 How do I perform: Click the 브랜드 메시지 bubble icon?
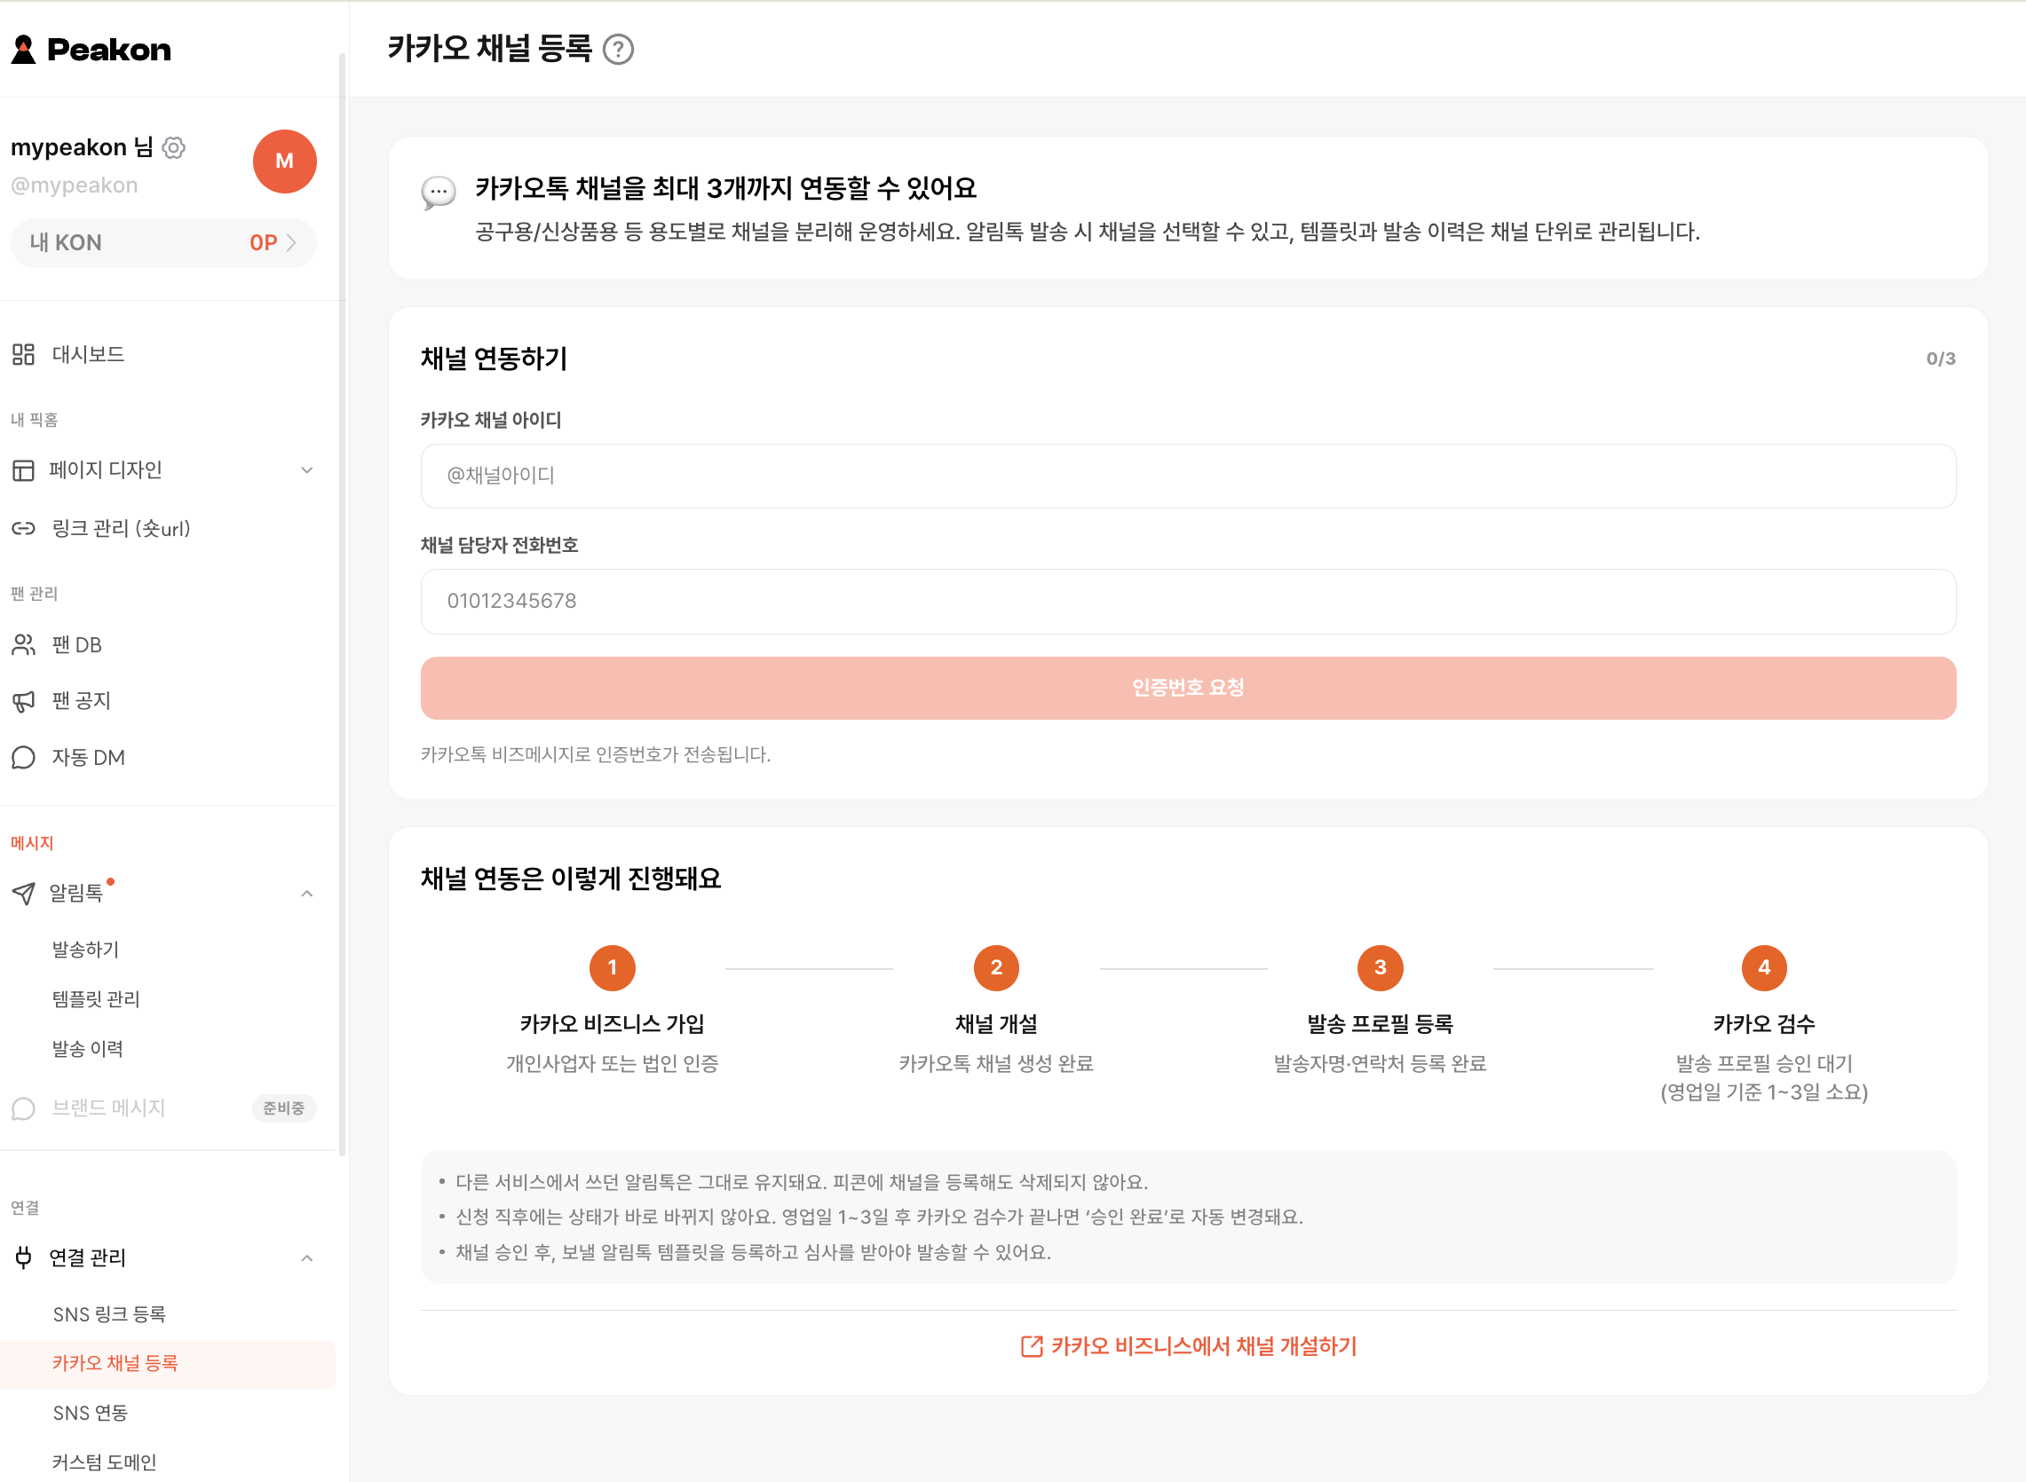(23, 1108)
